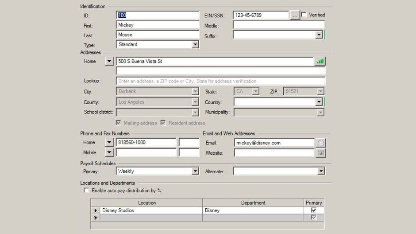The width and height of the screenshot is (416, 234).
Task: Click into the address Lookup field
Action: click(x=220, y=81)
